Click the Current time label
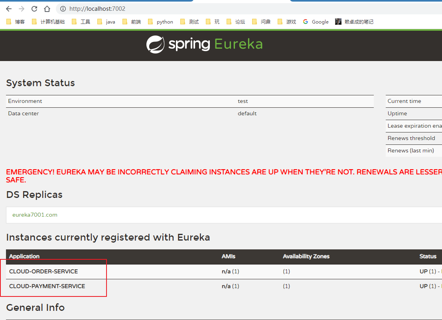This screenshot has width=442, height=320. (404, 101)
